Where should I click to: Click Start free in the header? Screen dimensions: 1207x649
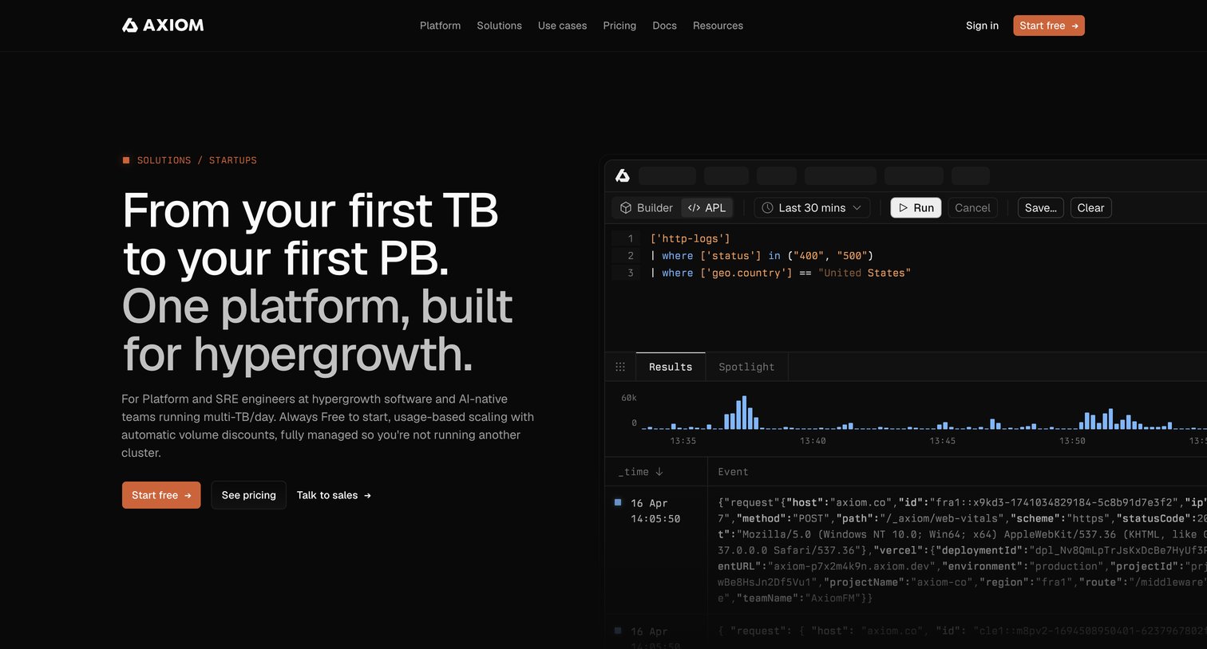[x=1049, y=26]
